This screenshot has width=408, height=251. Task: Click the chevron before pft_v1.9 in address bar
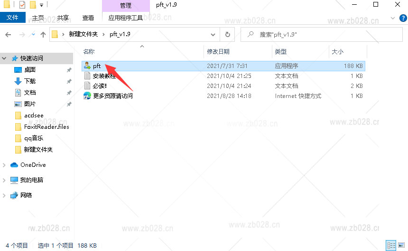point(103,34)
